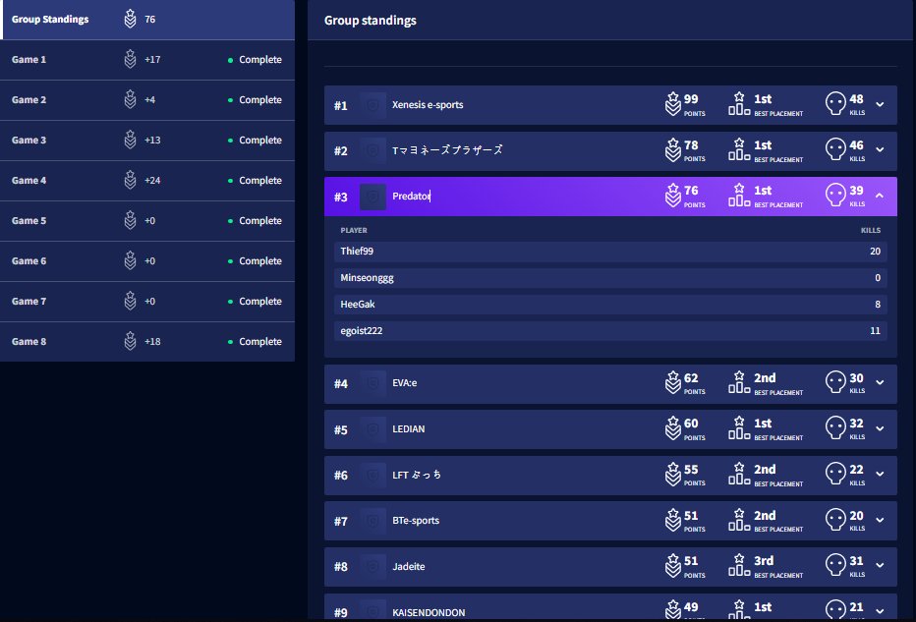The height and width of the screenshot is (622, 916).
Task: Select the HeeGak player row
Action: 610,305
